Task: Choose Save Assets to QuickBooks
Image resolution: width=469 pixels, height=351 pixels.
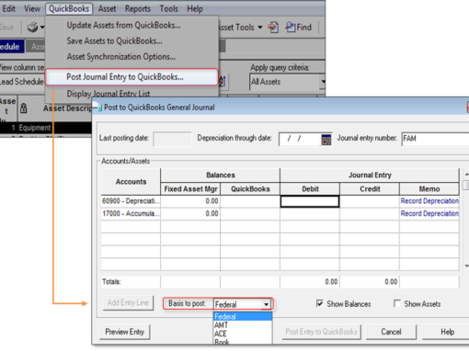Action: click(114, 40)
